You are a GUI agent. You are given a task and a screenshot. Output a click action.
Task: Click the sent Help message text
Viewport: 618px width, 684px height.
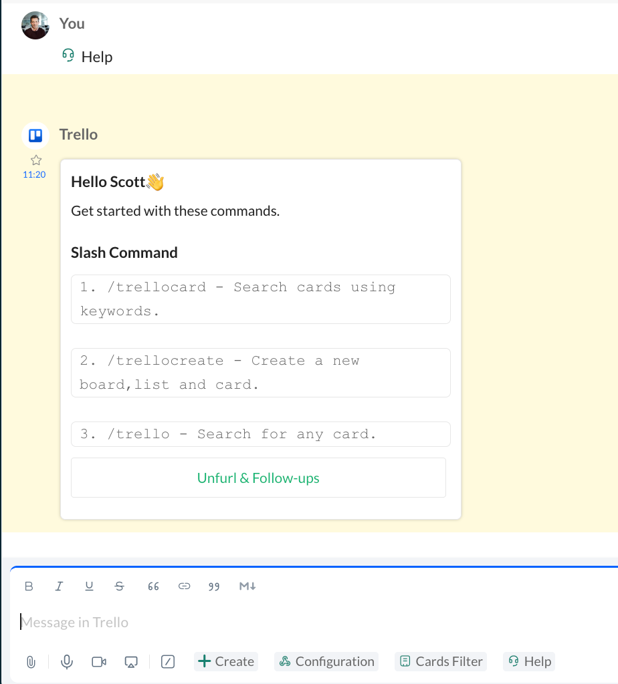click(97, 57)
